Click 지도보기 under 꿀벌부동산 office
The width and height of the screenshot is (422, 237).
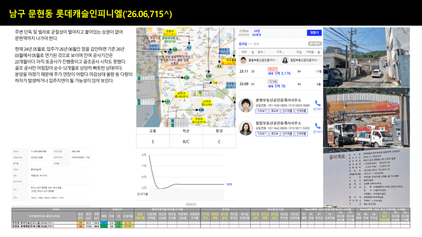click(261, 111)
